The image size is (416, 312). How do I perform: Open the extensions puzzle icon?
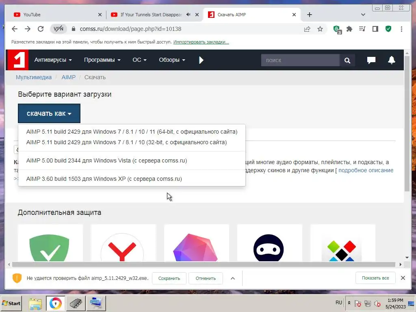pos(349,29)
